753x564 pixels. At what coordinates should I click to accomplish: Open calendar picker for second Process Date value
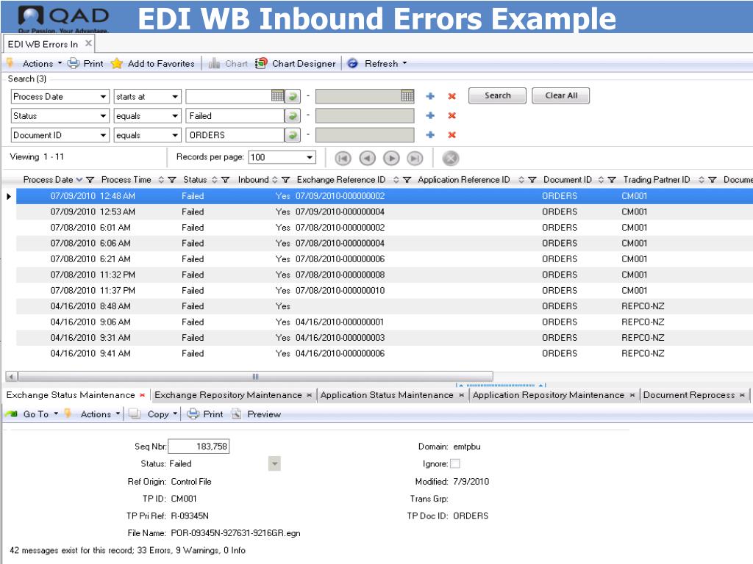(x=407, y=96)
